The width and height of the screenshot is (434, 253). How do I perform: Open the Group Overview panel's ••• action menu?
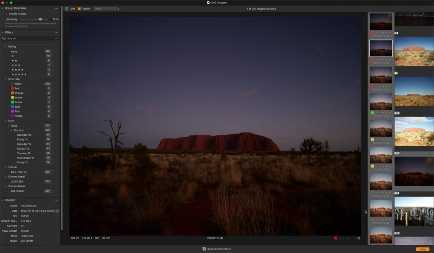coord(56,8)
